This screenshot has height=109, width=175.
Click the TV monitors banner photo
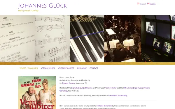158,39
